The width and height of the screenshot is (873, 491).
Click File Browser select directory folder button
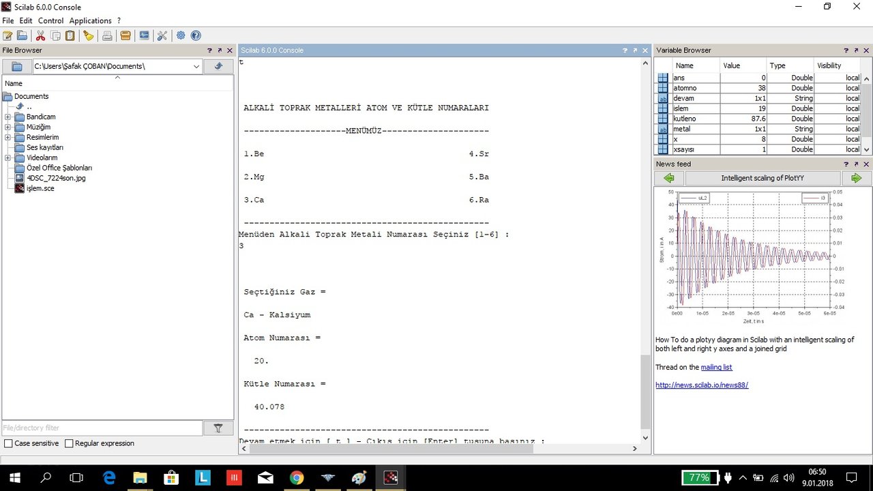click(x=17, y=66)
